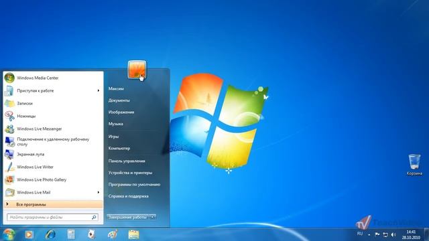429x241 pixels.
Task: Open Программы по умолчанию
Action: point(134,185)
